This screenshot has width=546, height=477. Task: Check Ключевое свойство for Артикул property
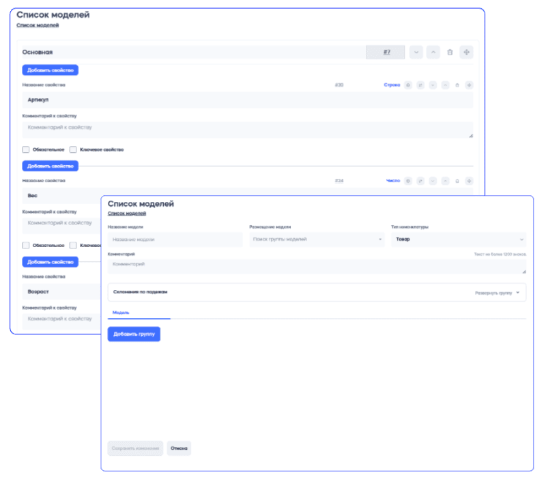73,149
